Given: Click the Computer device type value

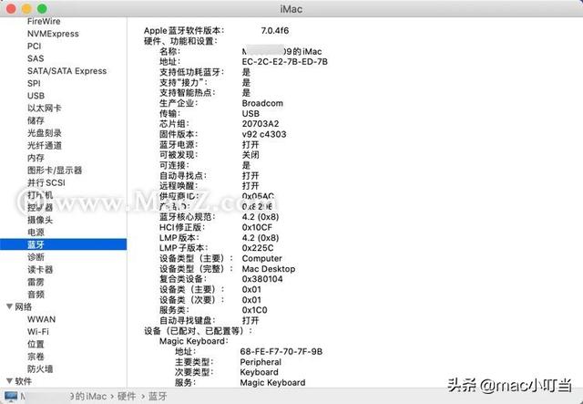Looking at the screenshot, I should [261, 258].
